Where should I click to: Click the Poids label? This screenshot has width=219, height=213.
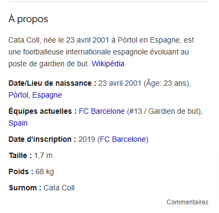[21, 171]
